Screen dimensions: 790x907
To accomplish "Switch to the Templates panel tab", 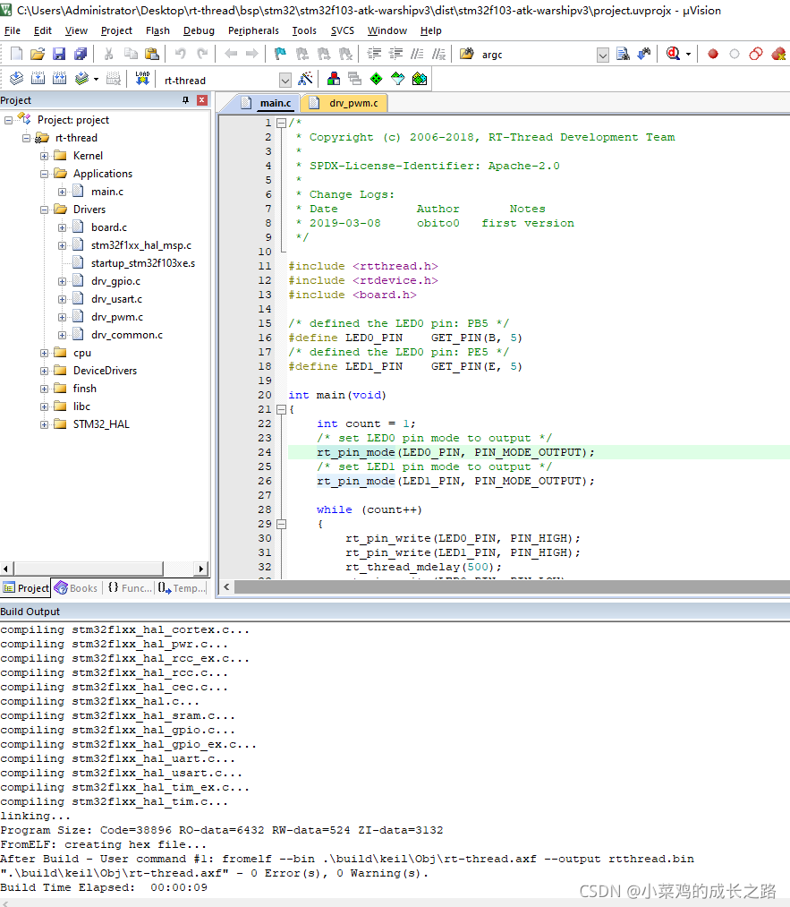I will click(182, 588).
